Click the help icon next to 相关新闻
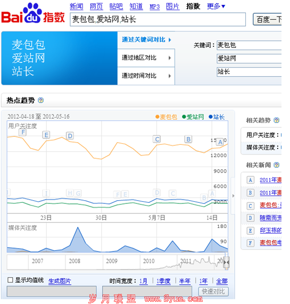Screen dimensions: 290x304 point(277,165)
